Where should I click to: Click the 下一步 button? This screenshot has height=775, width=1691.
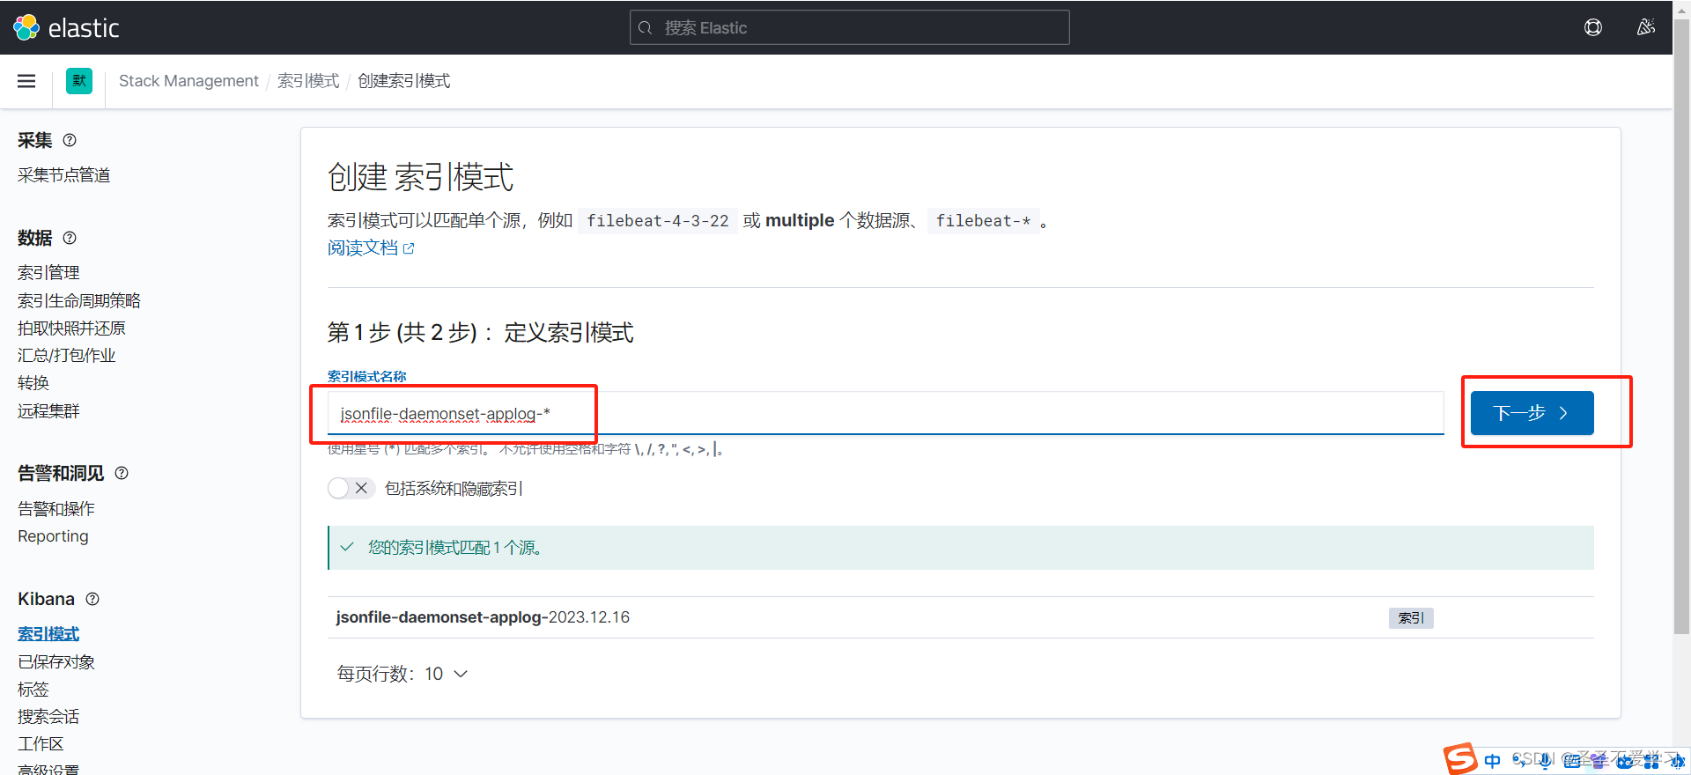(x=1532, y=413)
